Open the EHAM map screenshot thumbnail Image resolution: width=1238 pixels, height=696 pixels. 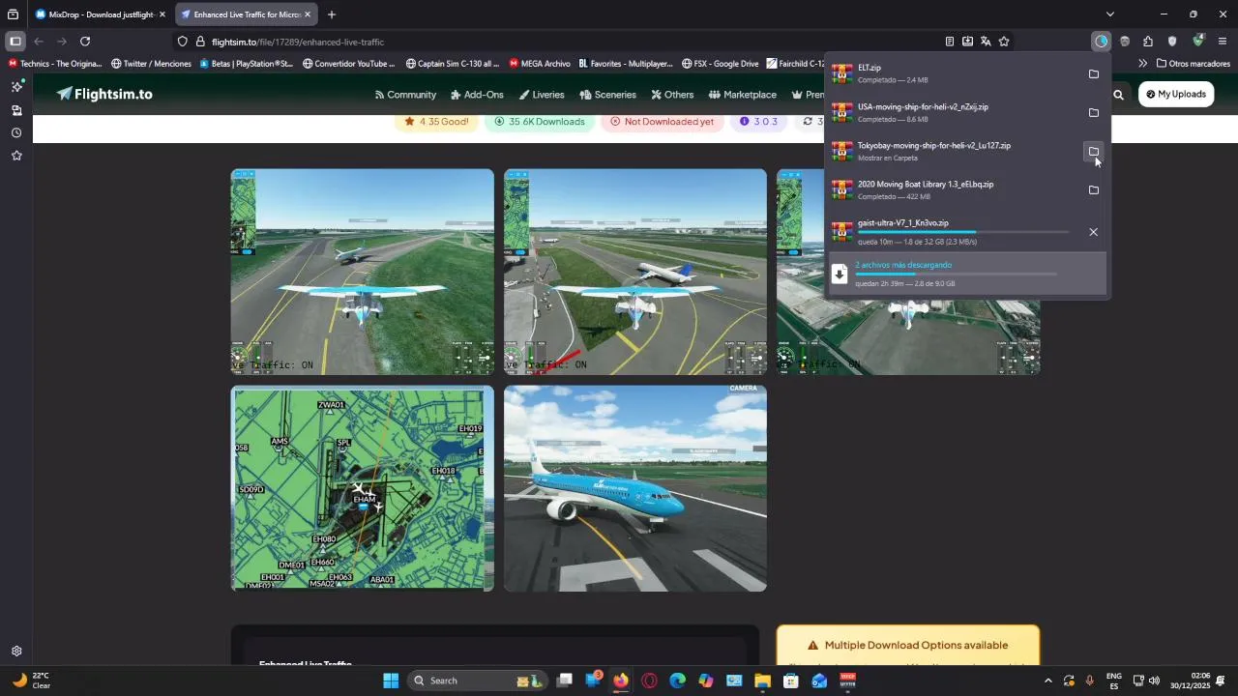pyautogui.click(x=363, y=488)
